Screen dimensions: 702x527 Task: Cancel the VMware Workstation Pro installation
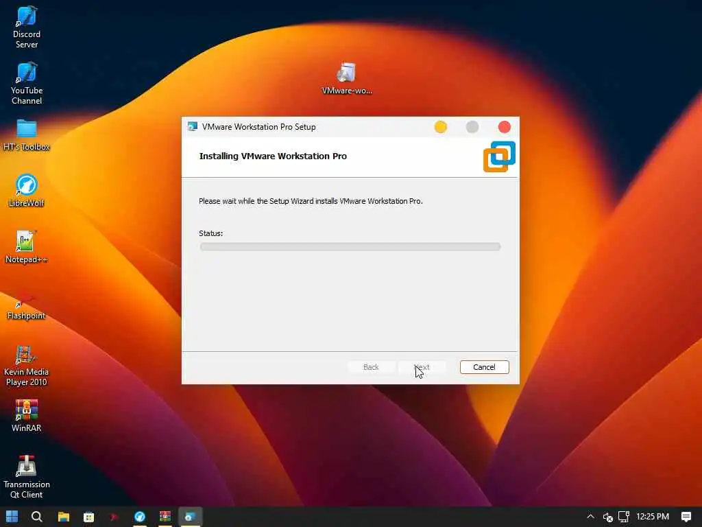tap(485, 367)
